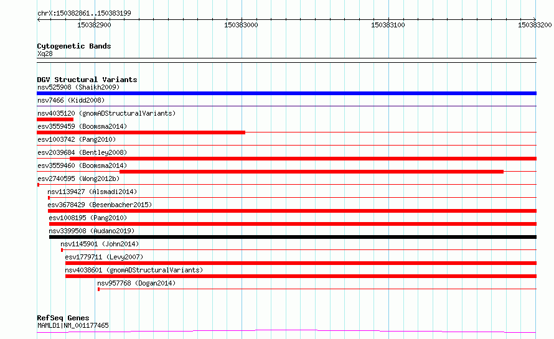The width and height of the screenshot is (554, 339).
Task: Click esv1779711 (Levy2007) label
Action: (x=104, y=257)
